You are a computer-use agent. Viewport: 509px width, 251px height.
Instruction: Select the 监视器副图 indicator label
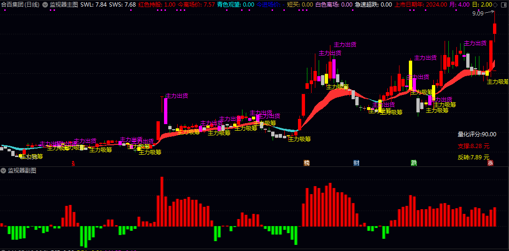22,171
